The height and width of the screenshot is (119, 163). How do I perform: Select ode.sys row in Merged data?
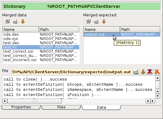[x=41, y=39]
